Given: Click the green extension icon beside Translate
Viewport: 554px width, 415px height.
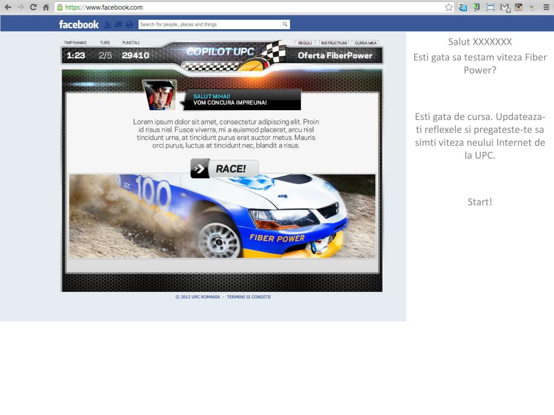Looking at the screenshot, I should 476,7.
